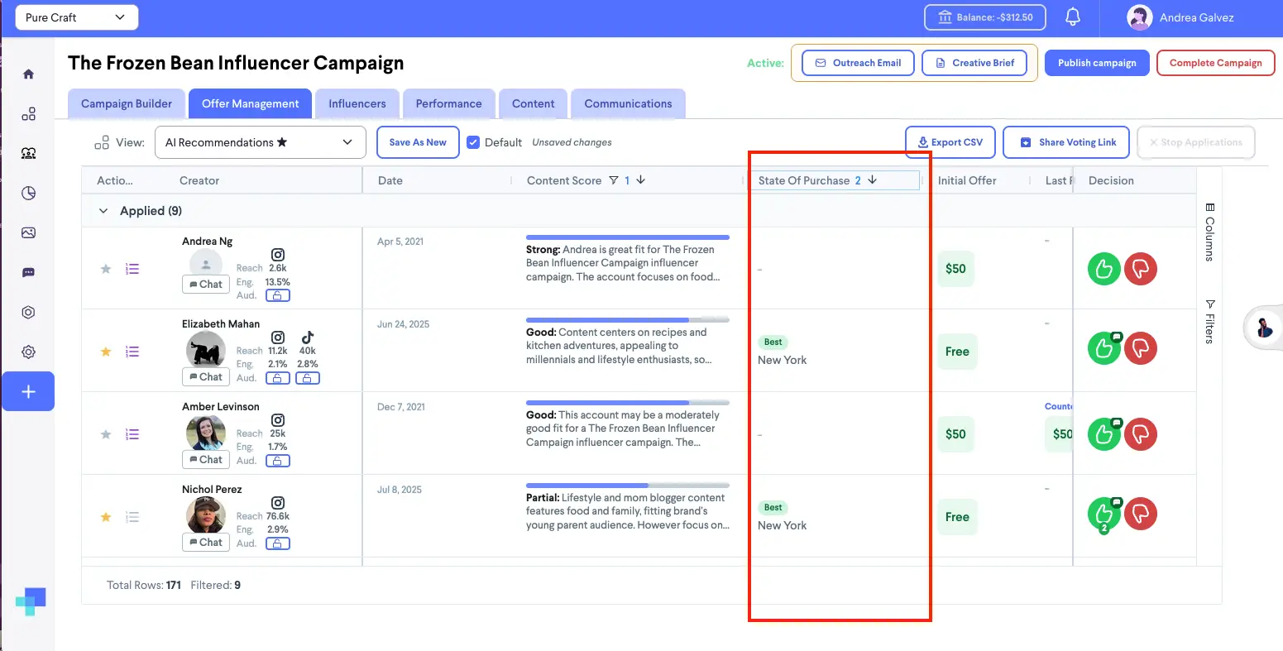Open the people group icon in sidebar
This screenshot has height=651, width=1283.
click(28, 153)
